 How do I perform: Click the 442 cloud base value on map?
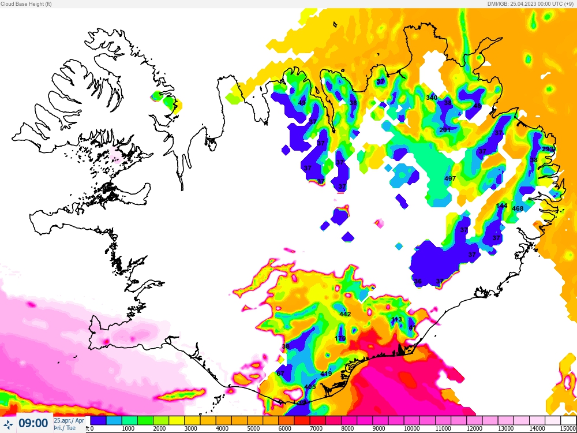click(x=345, y=314)
